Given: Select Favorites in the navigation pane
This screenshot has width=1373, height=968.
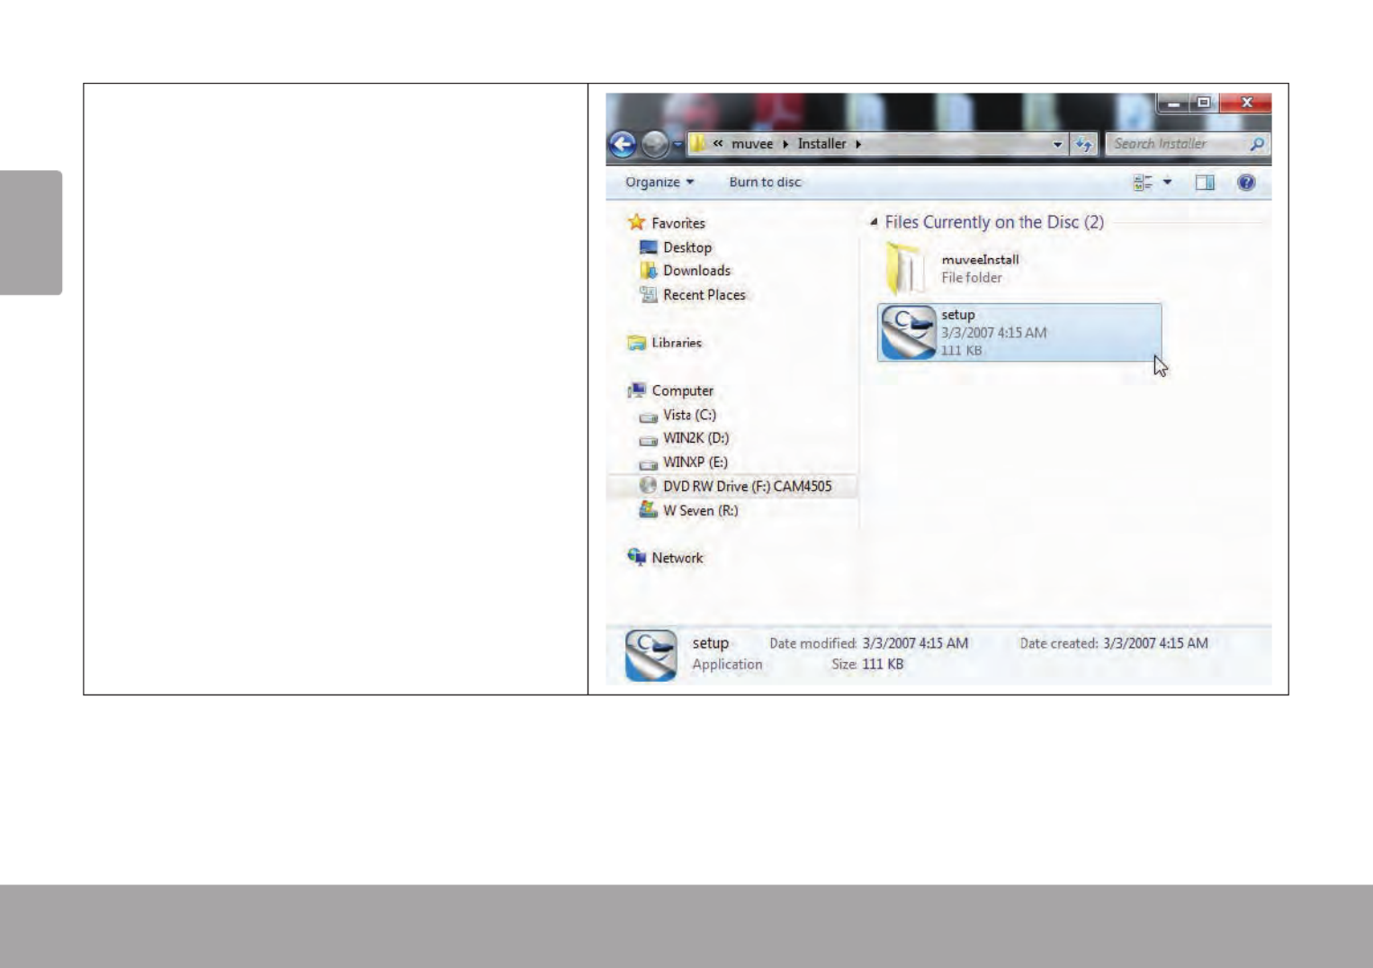Looking at the screenshot, I should click(678, 223).
